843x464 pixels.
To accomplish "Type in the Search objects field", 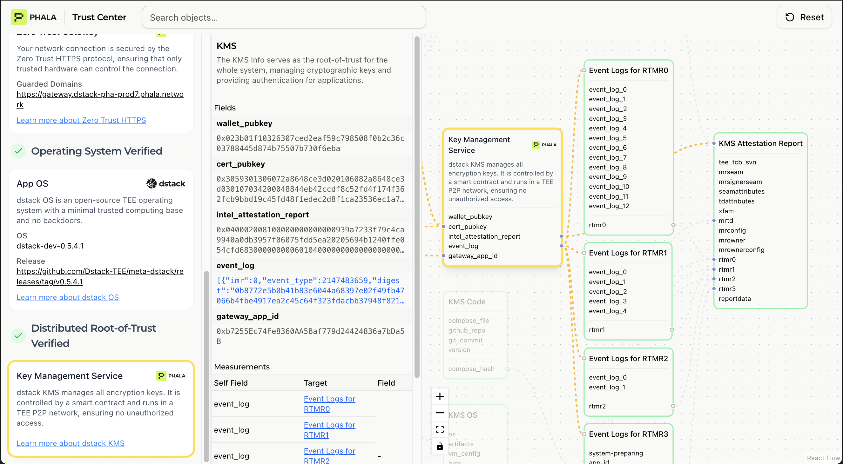I will pos(283,17).
